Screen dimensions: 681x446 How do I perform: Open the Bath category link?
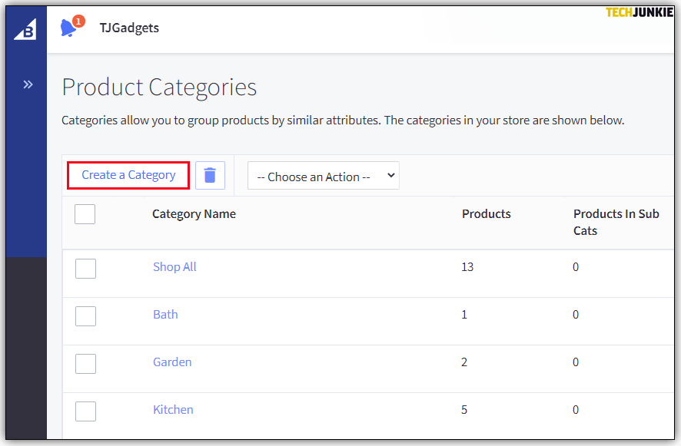pyautogui.click(x=165, y=315)
